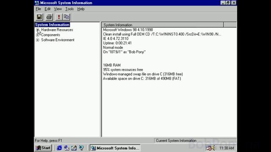Click the taskbar clock showing 11:38 AM

coord(227,148)
